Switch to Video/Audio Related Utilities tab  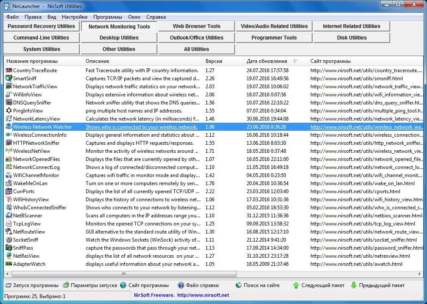pyautogui.click(x=274, y=26)
